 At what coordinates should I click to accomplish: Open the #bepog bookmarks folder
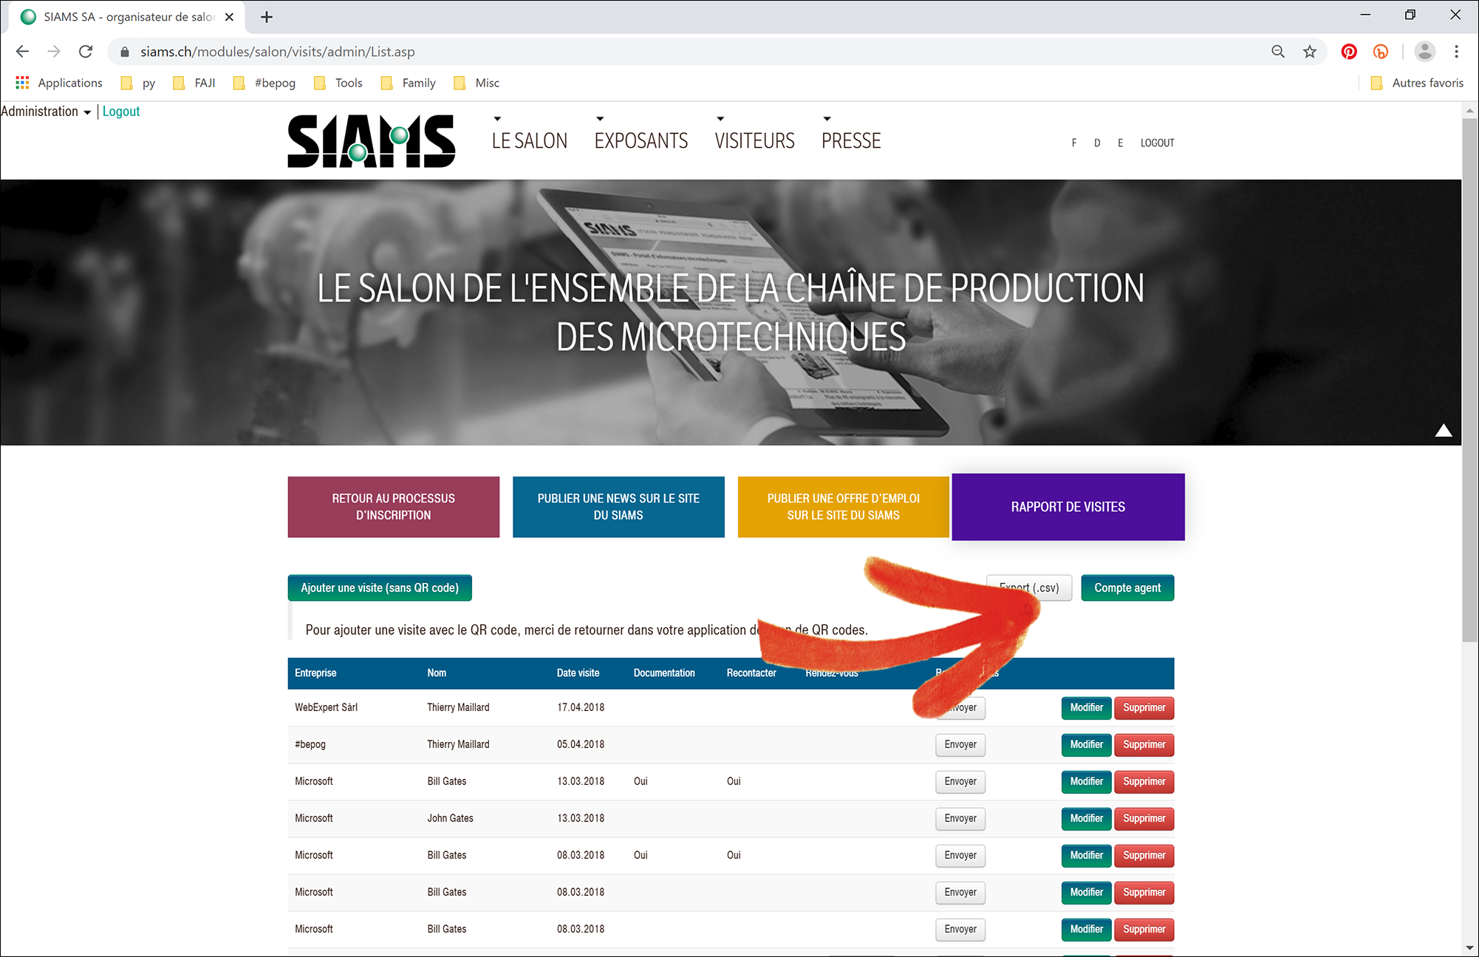pos(264,83)
